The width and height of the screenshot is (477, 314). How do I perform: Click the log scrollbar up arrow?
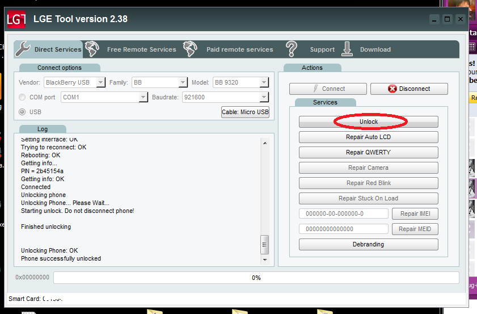click(x=265, y=143)
